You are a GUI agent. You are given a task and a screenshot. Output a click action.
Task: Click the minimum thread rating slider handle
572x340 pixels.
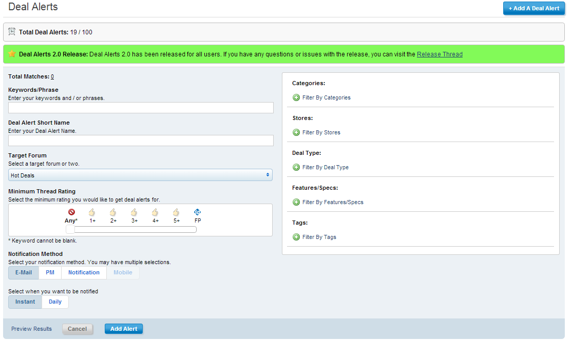pos(70,229)
